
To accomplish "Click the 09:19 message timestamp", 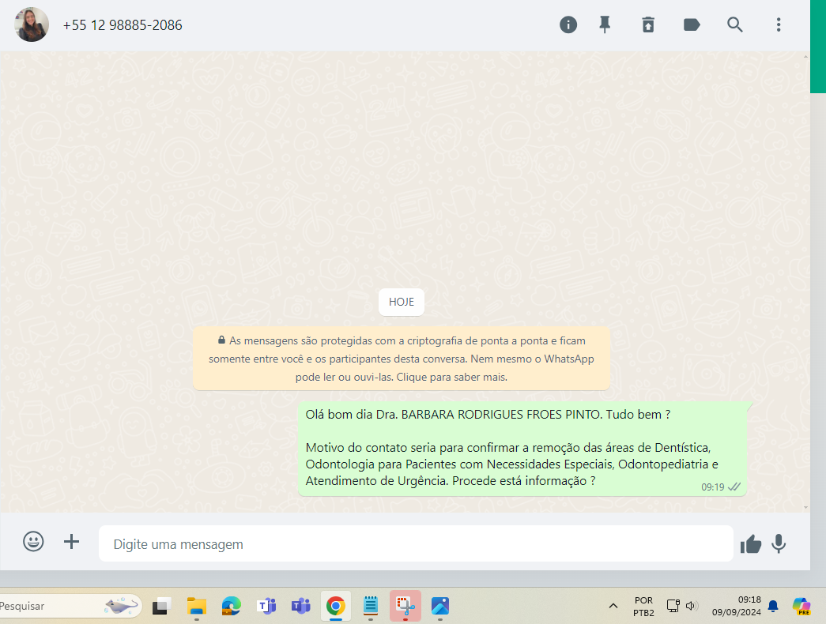I will (713, 487).
